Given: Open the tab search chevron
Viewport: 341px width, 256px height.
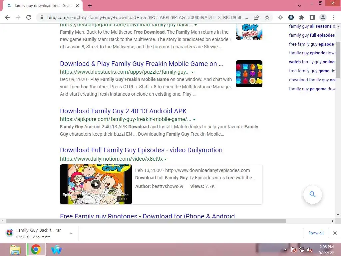Looking at the screenshot, I should [299, 6].
